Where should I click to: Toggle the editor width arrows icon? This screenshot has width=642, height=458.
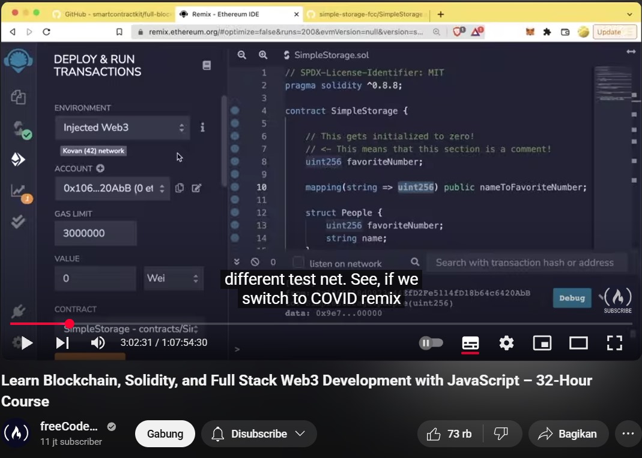[x=631, y=52]
